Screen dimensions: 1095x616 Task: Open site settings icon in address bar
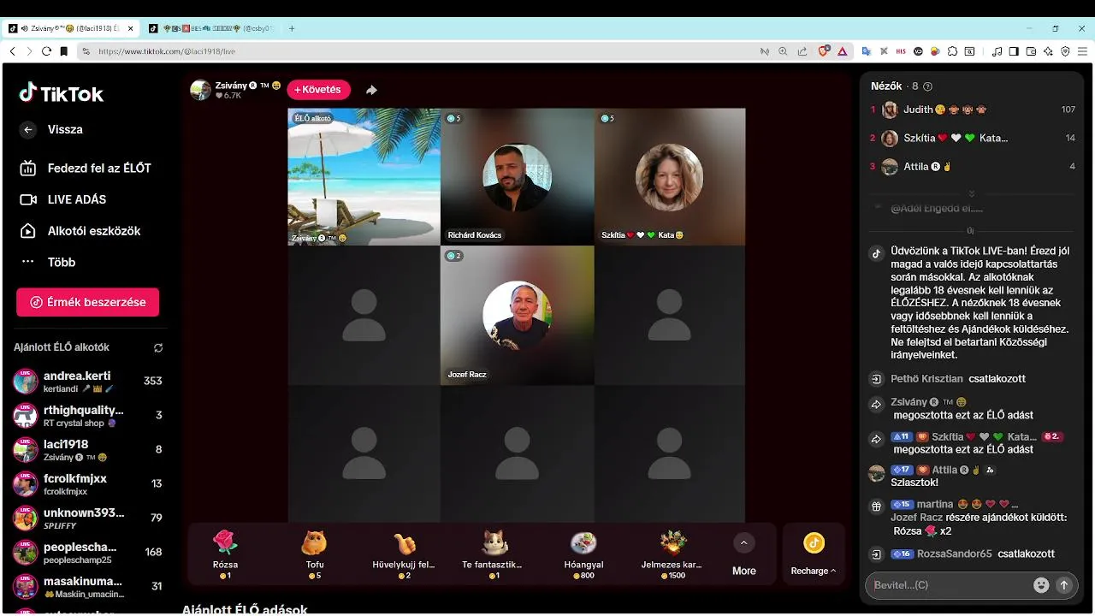(x=86, y=51)
